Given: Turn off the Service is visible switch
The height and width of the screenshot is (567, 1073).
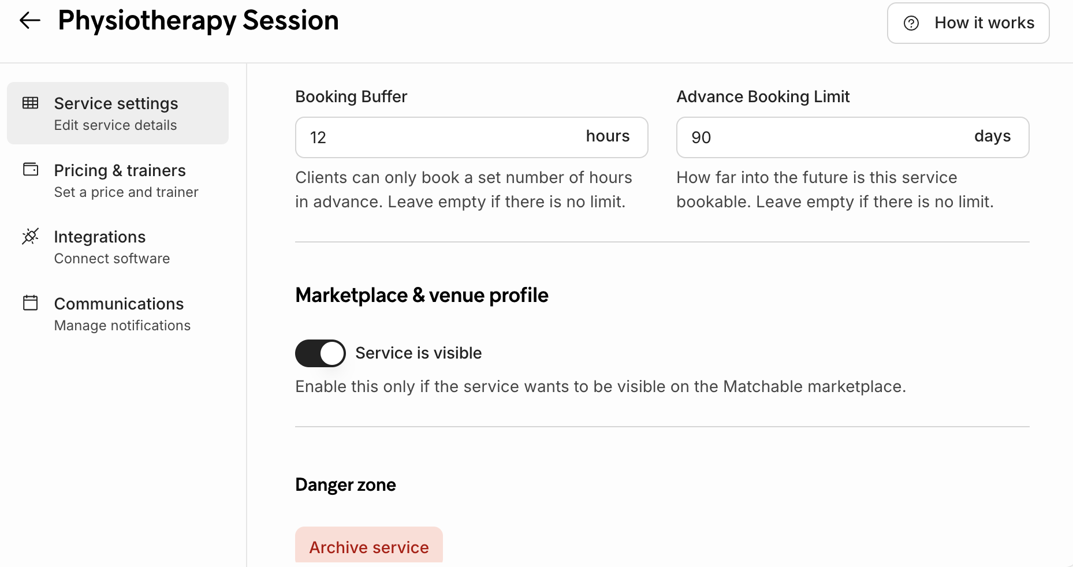Looking at the screenshot, I should [x=321, y=353].
